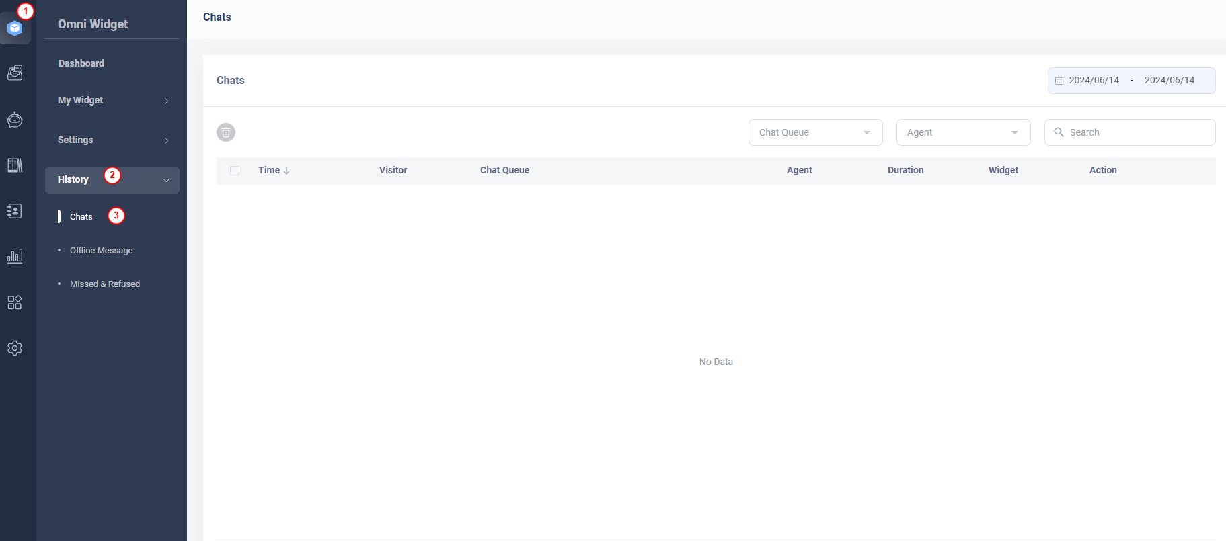This screenshot has height=541, width=1226.
Task: Open the message inbox sidebar icon
Action: (15, 73)
